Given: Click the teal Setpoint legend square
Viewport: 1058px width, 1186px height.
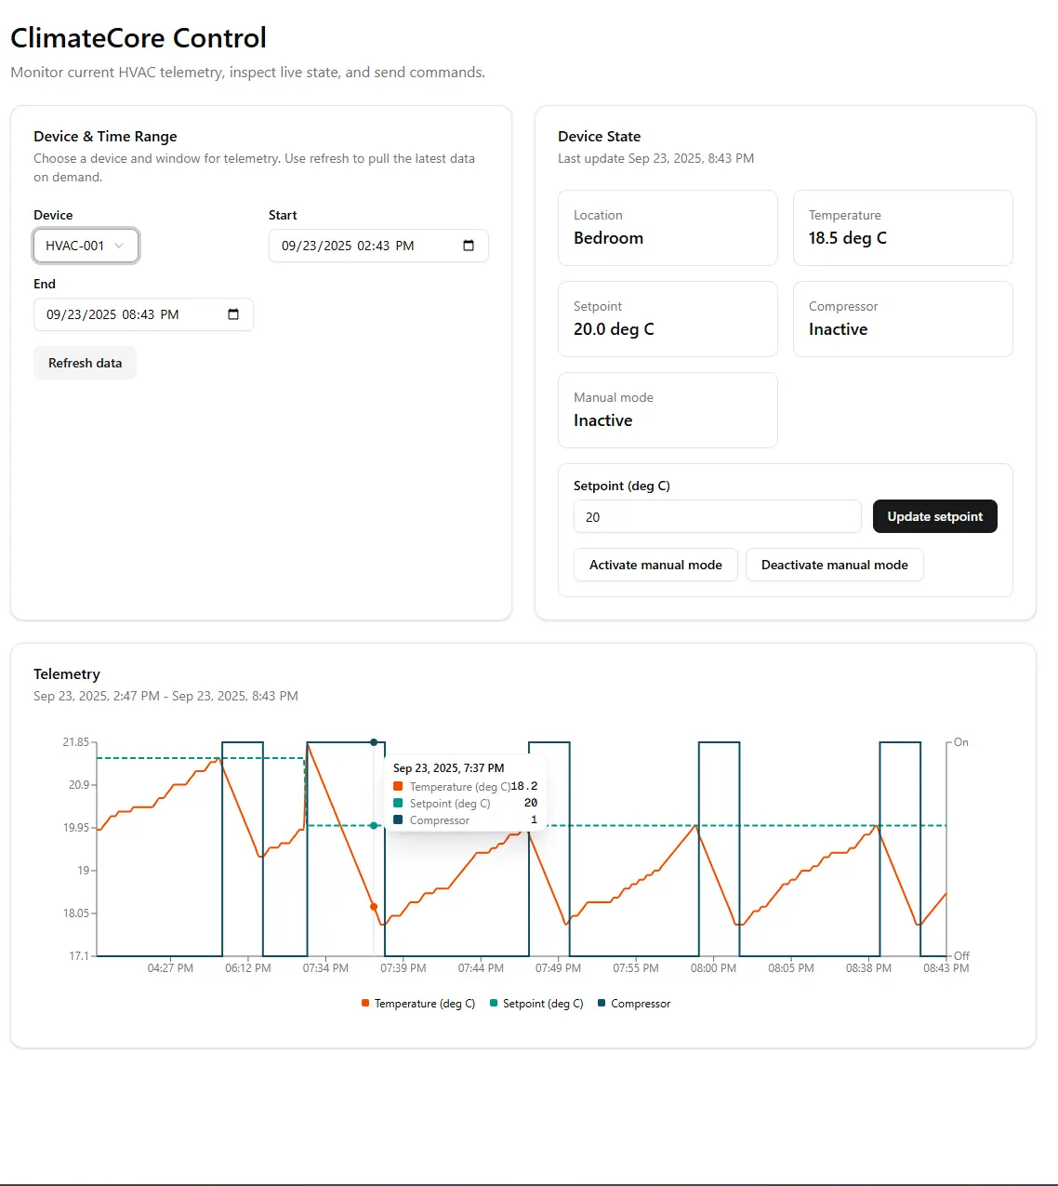Looking at the screenshot, I should pyautogui.click(x=494, y=1004).
